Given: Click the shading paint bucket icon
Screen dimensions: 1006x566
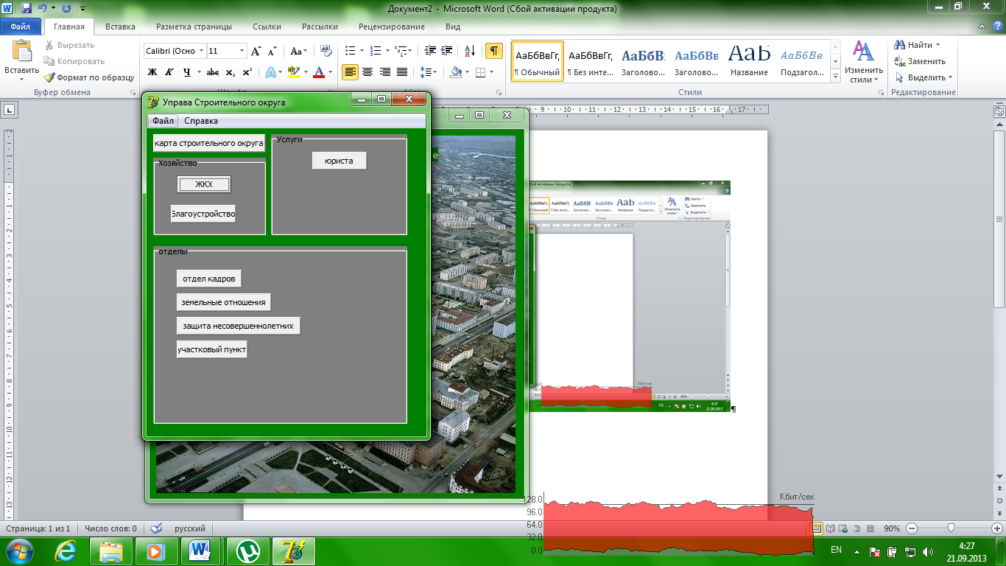Looking at the screenshot, I should (455, 72).
